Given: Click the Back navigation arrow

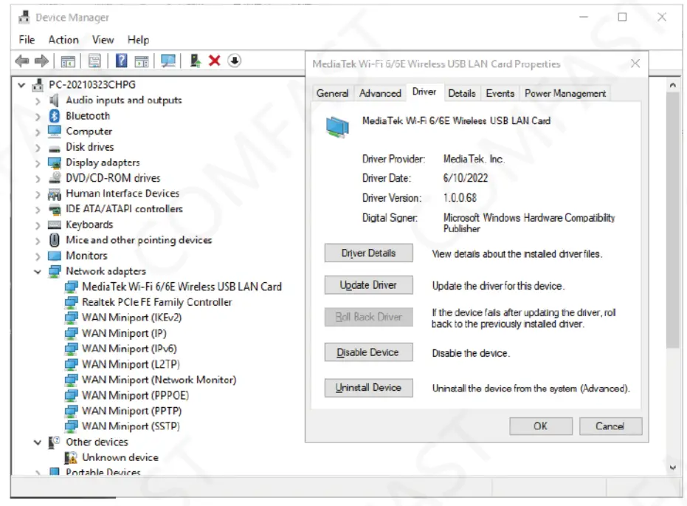Looking at the screenshot, I should coord(21,61).
